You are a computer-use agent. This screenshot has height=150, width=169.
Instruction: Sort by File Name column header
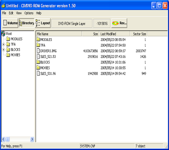click(x=59, y=34)
